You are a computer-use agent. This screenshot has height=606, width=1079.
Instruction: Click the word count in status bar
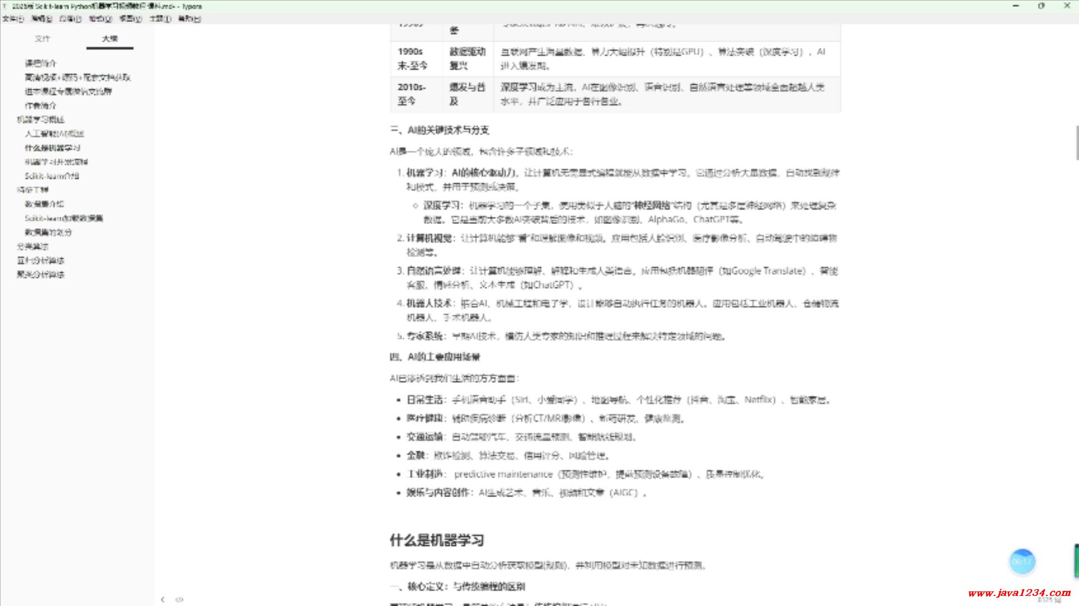pyautogui.click(x=1049, y=600)
